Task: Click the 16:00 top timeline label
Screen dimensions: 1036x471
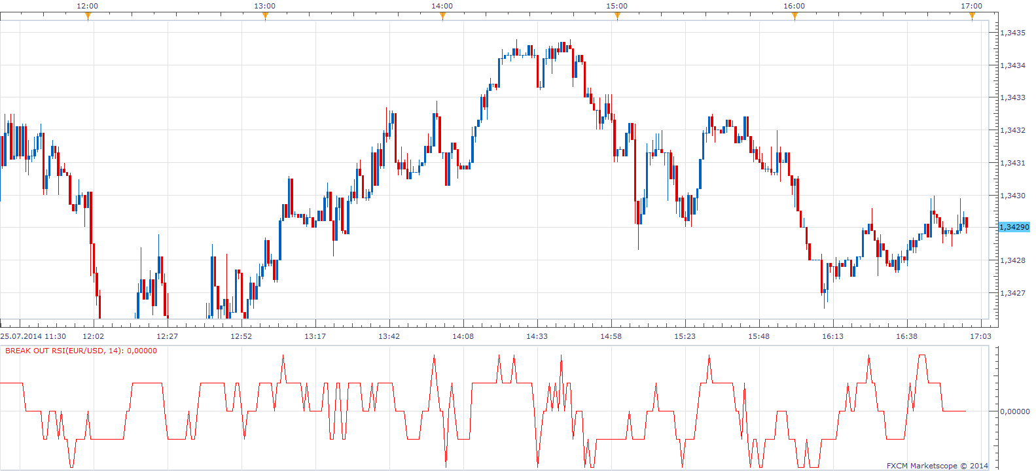Action: [795, 6]
